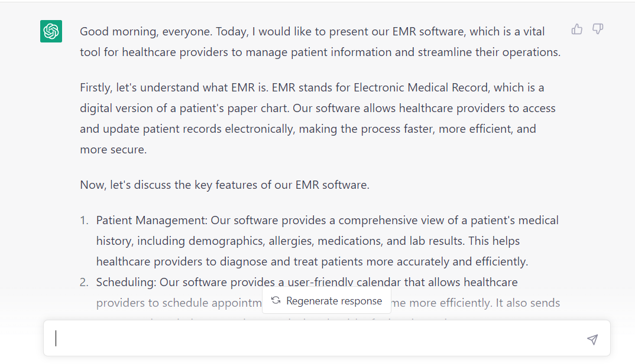Click the circular refresh icon on Regenerate response
Viewport: 635px width, 364px height.
pyautogui.click(x=276, y=300)
